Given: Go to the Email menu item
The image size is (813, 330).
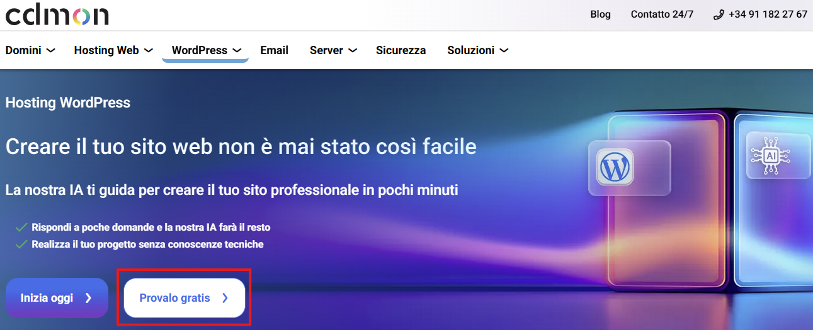Looking at the screenshot, I should tap(274, 50).
